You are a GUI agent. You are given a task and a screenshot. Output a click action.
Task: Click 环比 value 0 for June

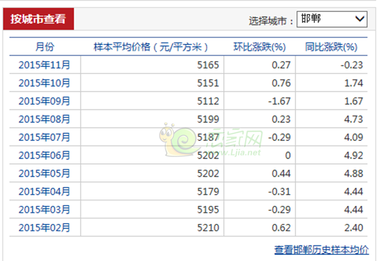(x=288, y=156)
